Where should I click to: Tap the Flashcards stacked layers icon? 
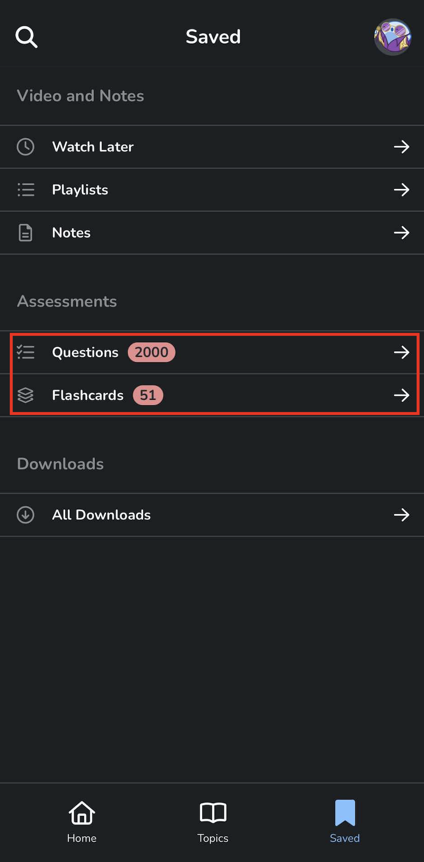click(25, 395)
